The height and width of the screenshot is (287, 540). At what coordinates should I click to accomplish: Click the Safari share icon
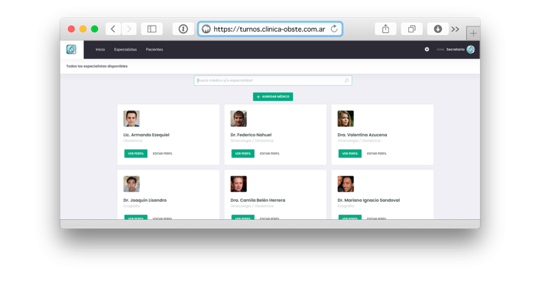point(385,29)
